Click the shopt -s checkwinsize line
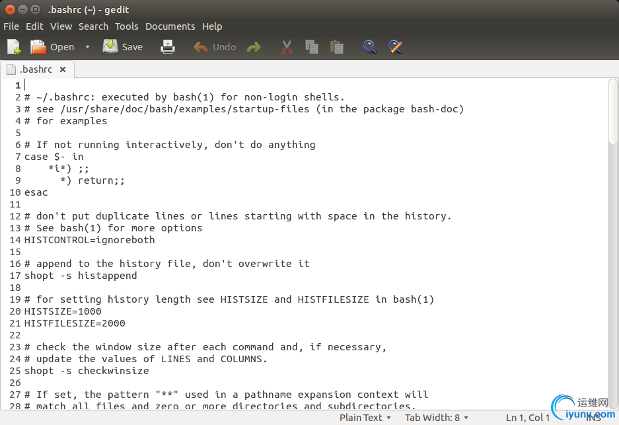Screen dimensions: 619x425 (87, 371)
